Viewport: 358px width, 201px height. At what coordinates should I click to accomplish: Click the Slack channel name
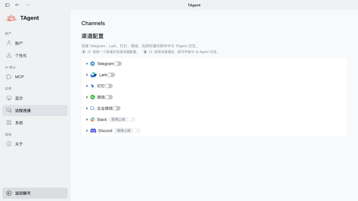click(x=102, y=119)
